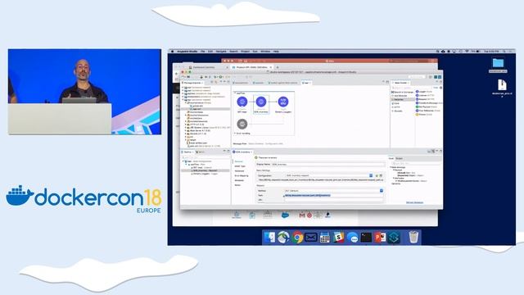Viewport: 524px width, 295px height.
Task: Click Salesforce cloud icon in the browser page
Action: pos(285,215)
